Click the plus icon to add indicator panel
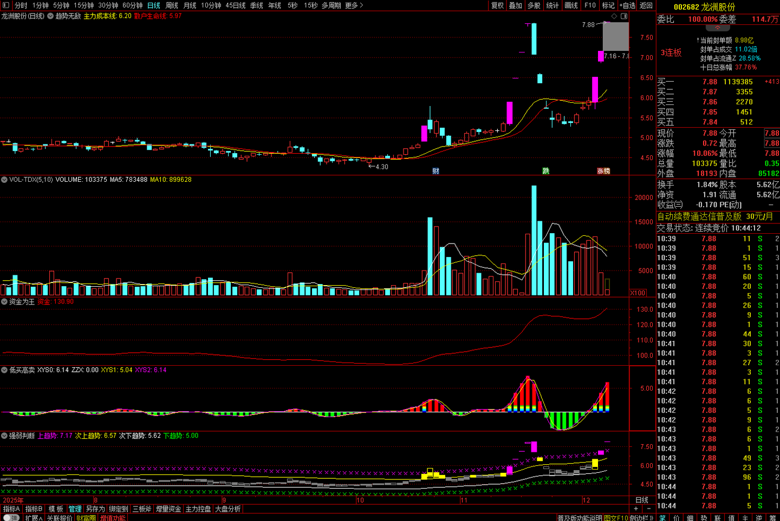This screenshot has width=780, height=521. (x=636, y=509)
